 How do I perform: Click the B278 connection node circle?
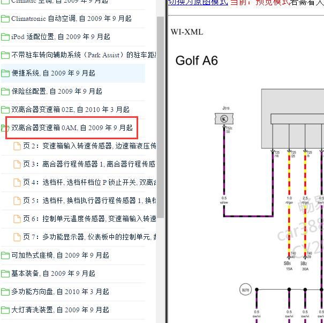point(245,290)
